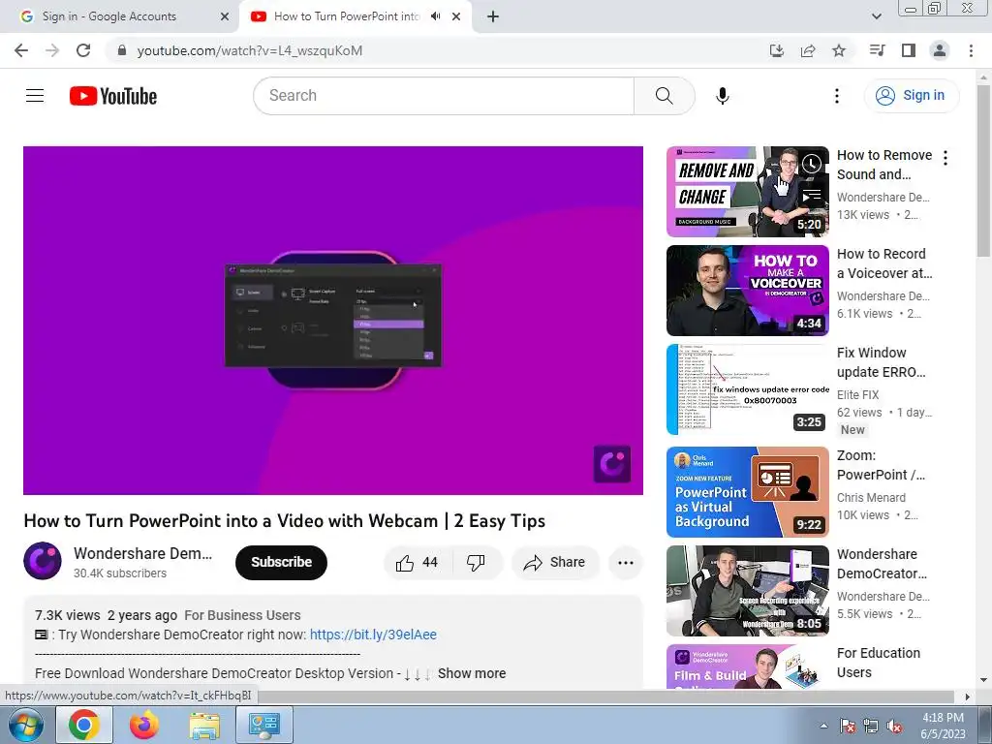Bookmark this page with the star icon
The image size is (992, 744).
(x=839, y=50)
